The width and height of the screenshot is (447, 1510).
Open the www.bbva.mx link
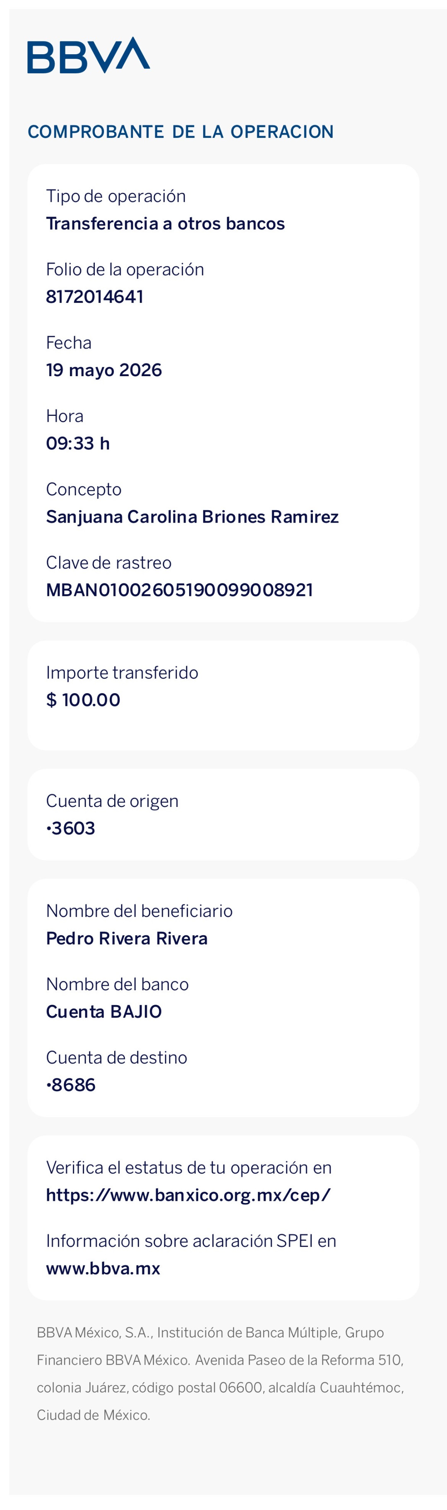[x=103, y=1268]
